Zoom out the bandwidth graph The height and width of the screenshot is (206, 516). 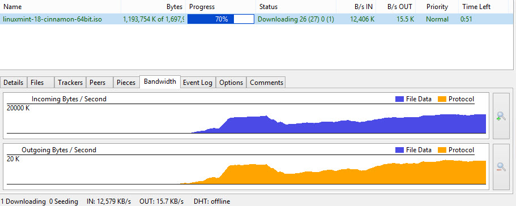501,167
